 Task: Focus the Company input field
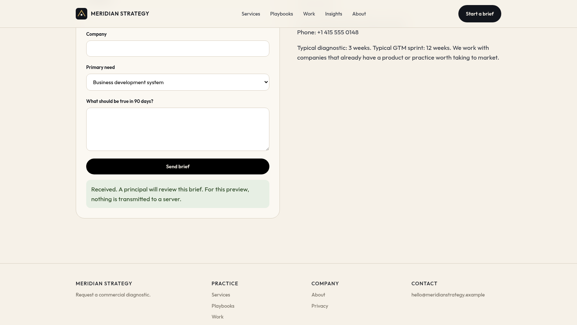pyautogui.click(x=178, y=48)
